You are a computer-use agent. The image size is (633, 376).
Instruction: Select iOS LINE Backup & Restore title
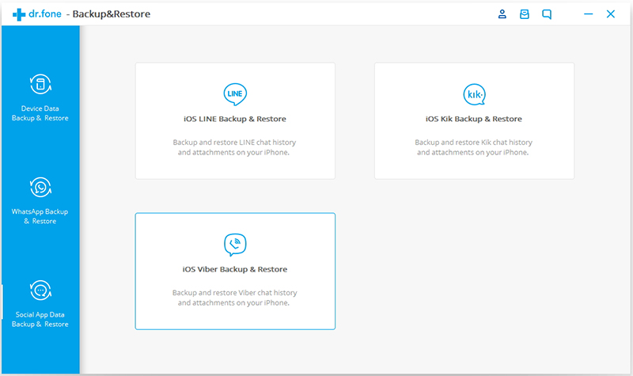(x=235, y=119)
